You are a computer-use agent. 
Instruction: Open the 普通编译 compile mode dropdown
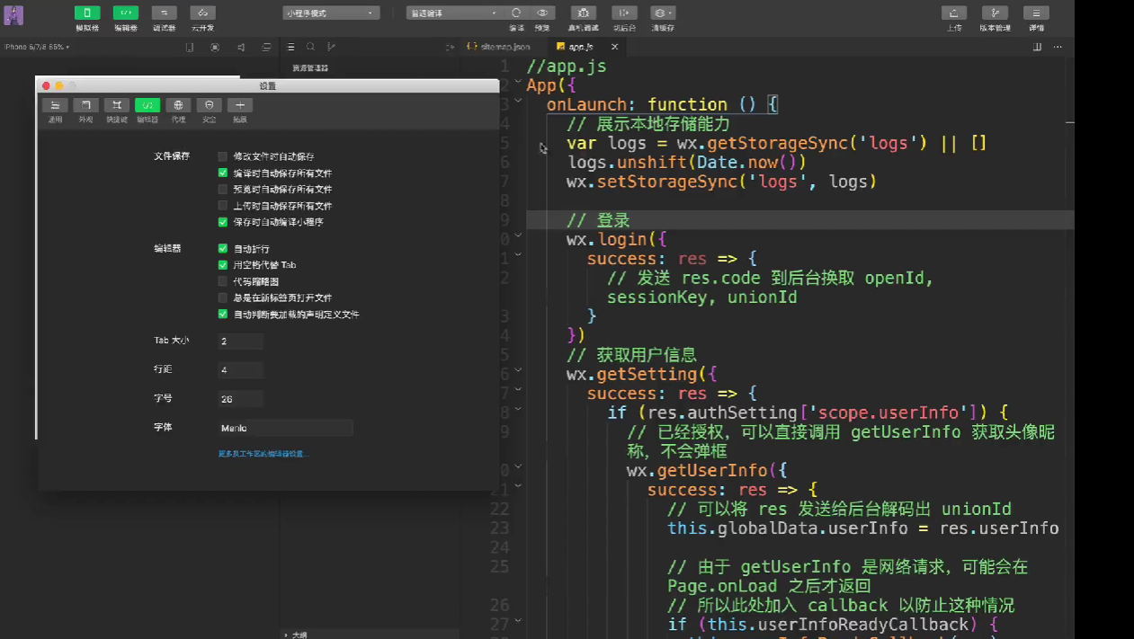[454, 13]
